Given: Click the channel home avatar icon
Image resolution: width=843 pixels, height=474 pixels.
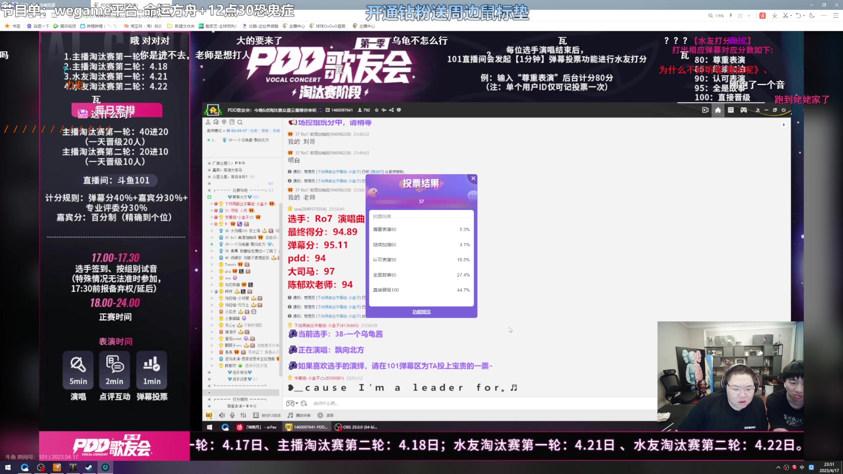Looking at the screenshot, I should click(213, 110).
